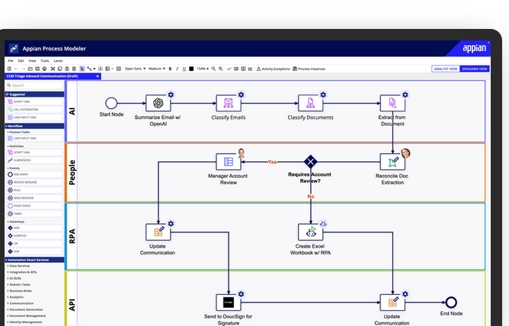Screen dimensions: 509x326
Task: Switch to Designer View
Action: pyautogui.click(x=475, y=69)
